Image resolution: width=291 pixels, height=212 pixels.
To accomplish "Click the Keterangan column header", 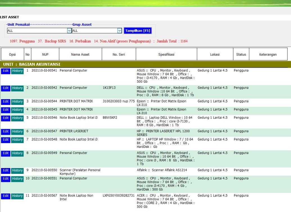I will coord(268,54).
